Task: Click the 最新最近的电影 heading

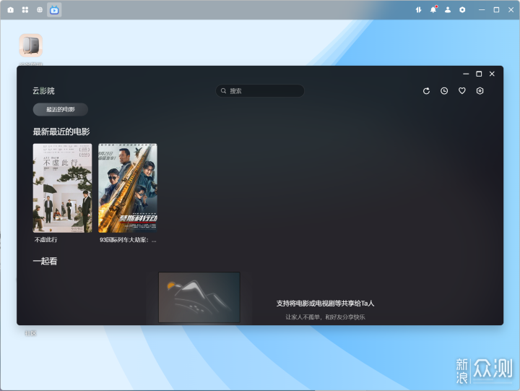Action: [61, 132]
